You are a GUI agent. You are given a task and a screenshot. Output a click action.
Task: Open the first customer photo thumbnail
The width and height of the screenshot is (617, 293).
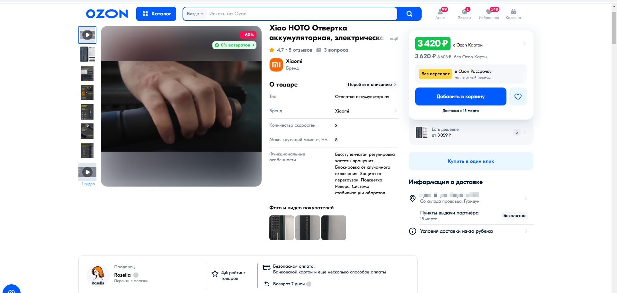282,228
